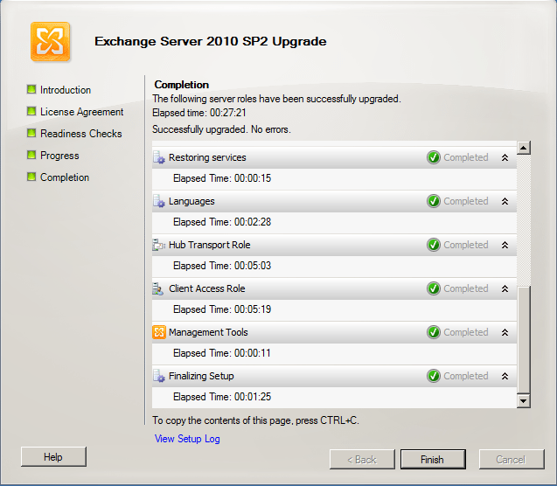Select the Completion step in sidebar
This screenshot has height=486, width=557.
point(65,177)
